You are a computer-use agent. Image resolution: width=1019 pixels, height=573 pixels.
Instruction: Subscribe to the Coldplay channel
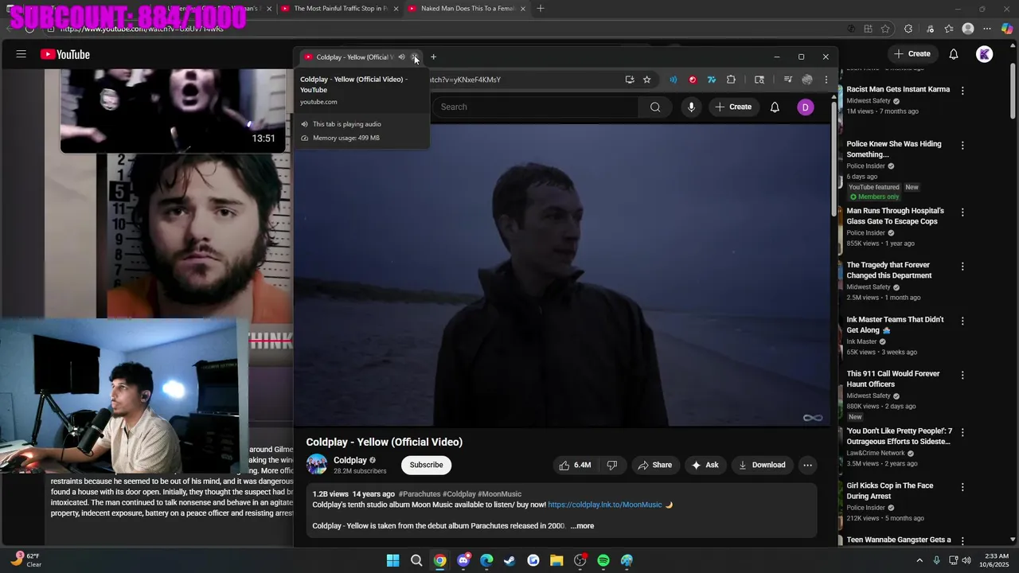[x=426, y=465]
